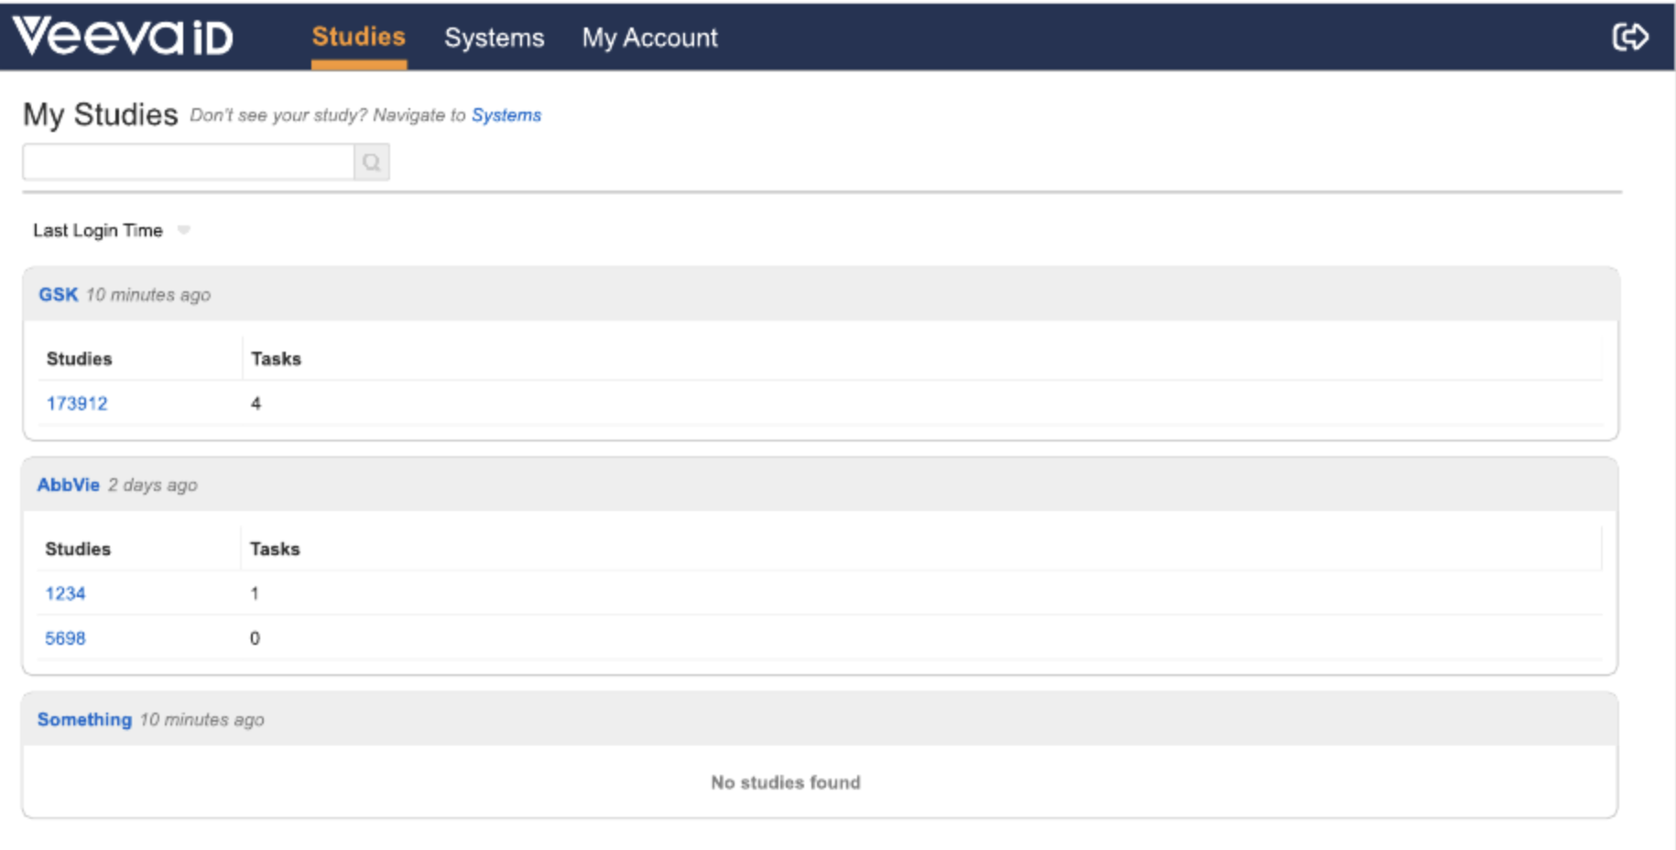This screenshot has height=850, width=1676.
Task: Go to My Account tab
Action: (x=649, y=38)
